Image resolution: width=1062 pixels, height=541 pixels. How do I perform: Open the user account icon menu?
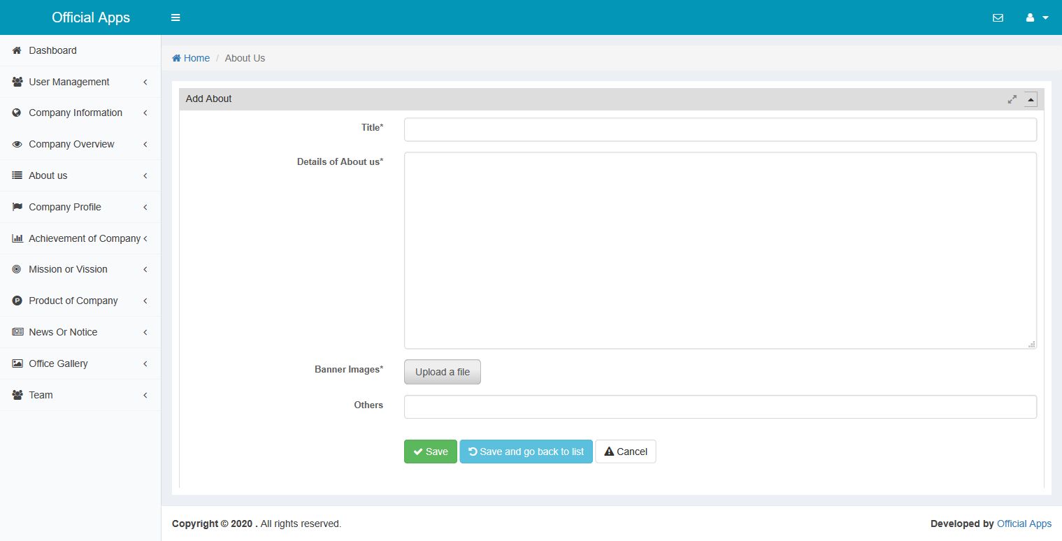[x=1030, y=17]
